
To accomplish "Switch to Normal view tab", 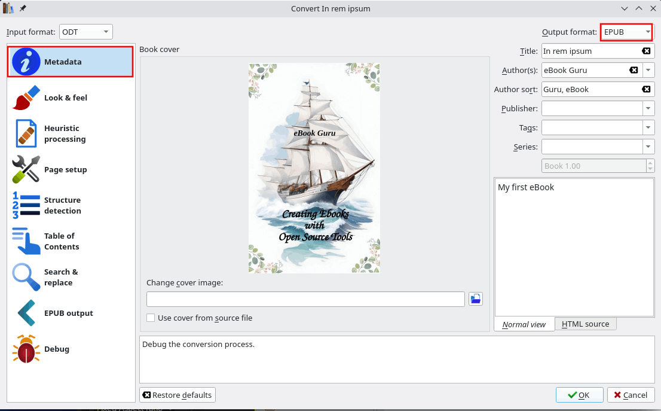I will [524, 324].
